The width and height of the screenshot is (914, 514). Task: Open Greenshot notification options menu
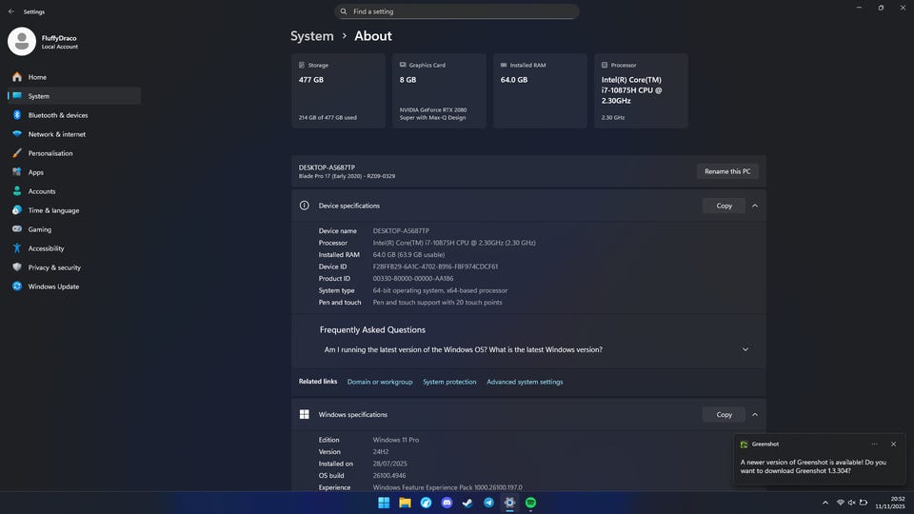click(874, 445)
